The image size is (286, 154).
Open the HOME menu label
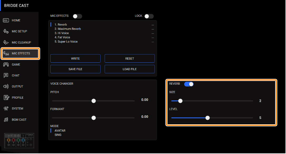pyautogui.click(x=16, y=20)
